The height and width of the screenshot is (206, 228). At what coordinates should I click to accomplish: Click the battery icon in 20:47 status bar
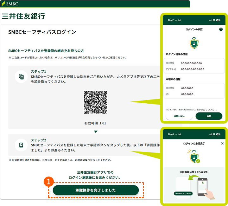(x=218, y=20)
